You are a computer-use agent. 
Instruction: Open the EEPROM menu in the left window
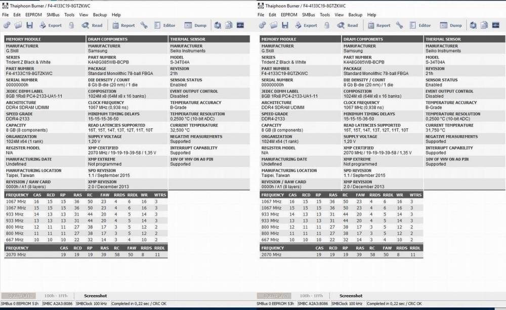tap(33, 15)
